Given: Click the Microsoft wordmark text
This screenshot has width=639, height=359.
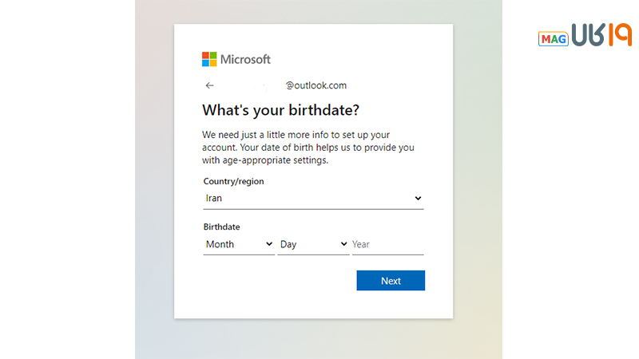Looking at the screenshot, I should coord(245,59).
